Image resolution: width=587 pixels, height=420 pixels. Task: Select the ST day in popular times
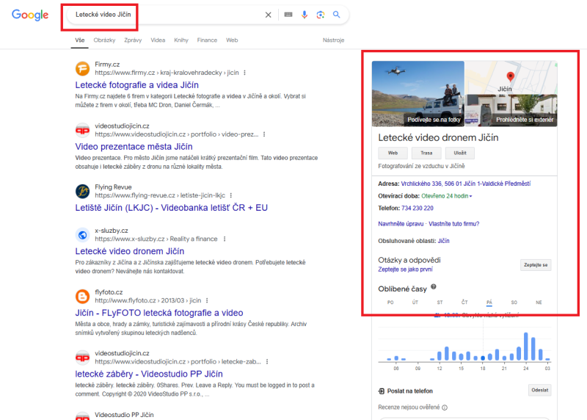coord(440,303)
